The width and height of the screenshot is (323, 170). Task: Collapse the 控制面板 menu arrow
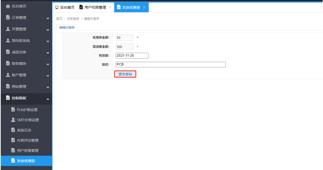point(48,99)
